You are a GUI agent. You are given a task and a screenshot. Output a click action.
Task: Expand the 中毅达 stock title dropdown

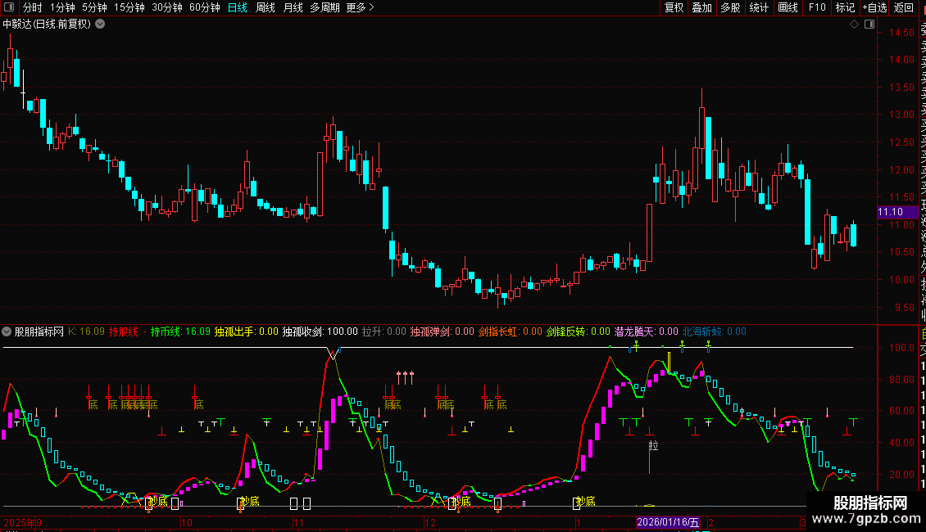coord(100,25)
